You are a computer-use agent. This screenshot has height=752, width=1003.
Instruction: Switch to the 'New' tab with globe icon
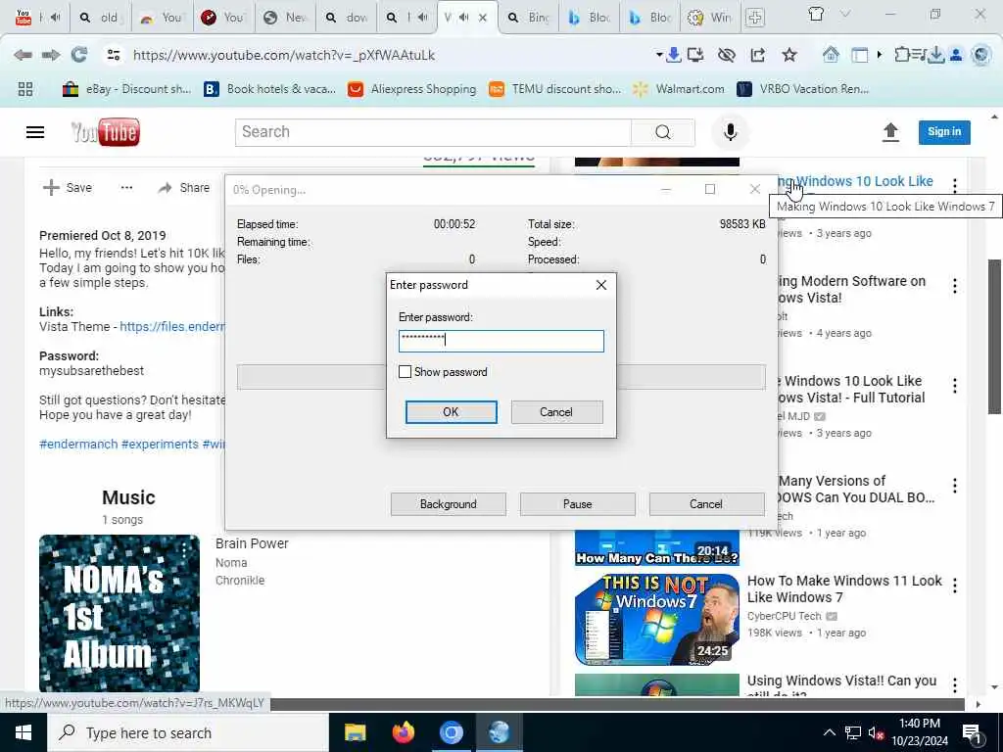click(x=285, y=18)
